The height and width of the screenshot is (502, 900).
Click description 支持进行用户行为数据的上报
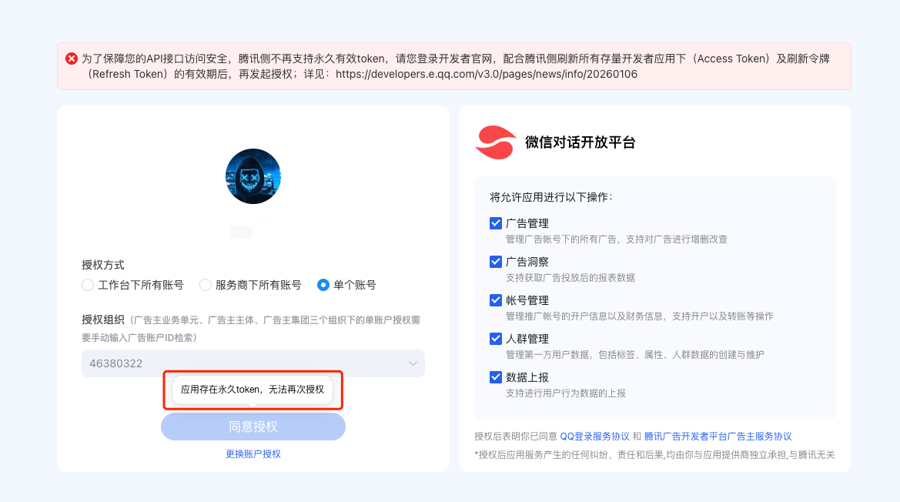565,393
